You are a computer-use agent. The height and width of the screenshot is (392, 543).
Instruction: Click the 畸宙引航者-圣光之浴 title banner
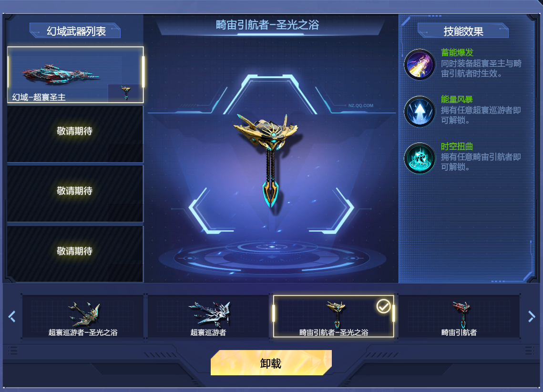(x=268, y=25)
